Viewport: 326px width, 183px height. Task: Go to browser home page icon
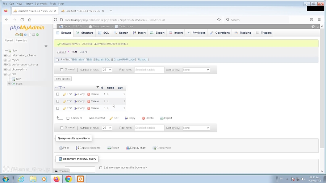pos(30,20)
